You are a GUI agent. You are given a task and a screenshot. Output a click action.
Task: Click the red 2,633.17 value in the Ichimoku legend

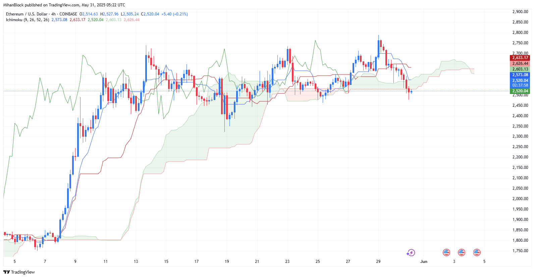point(77,20)
